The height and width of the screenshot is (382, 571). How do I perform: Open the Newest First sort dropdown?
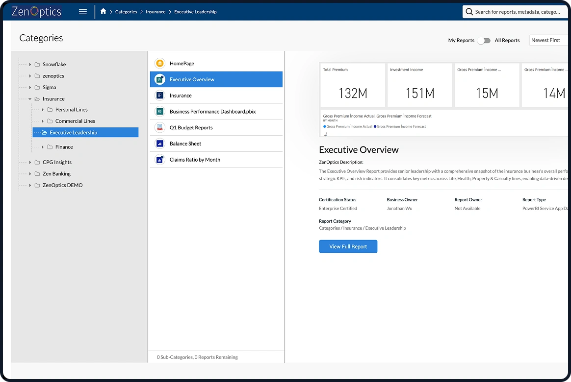coord(548,40)
